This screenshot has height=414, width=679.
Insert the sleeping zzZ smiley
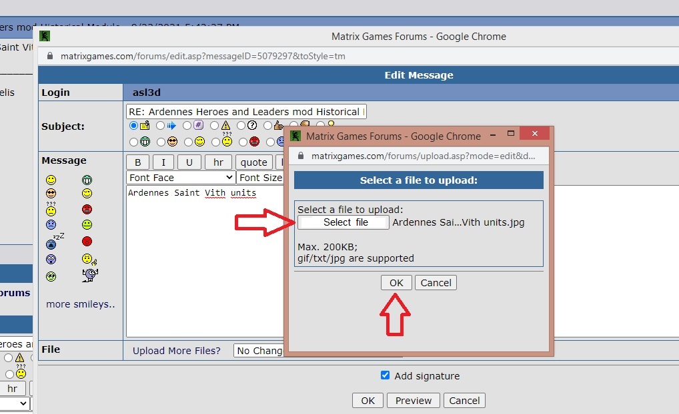coord(54,242)
